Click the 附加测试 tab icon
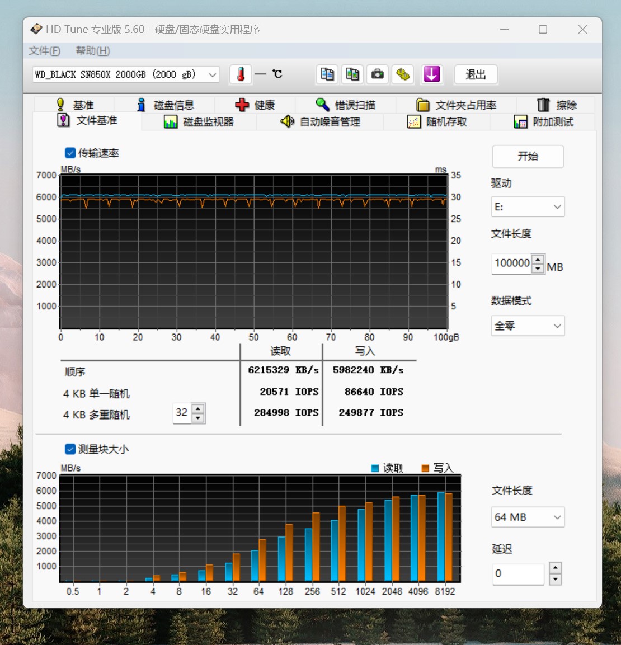This screenshot has width=621, height=645. pyautogui.click(x=521, y=122)
